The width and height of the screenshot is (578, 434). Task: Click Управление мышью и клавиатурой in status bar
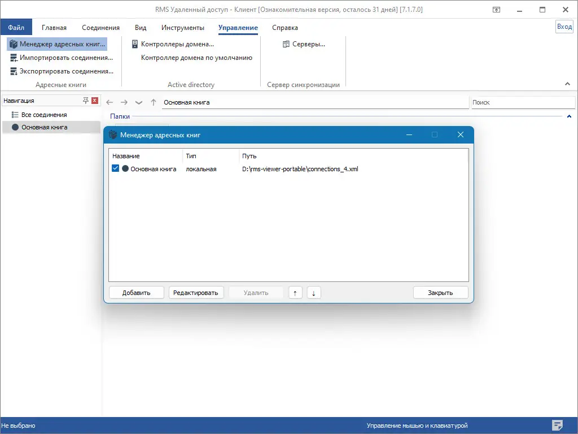[x=417, y=426]
